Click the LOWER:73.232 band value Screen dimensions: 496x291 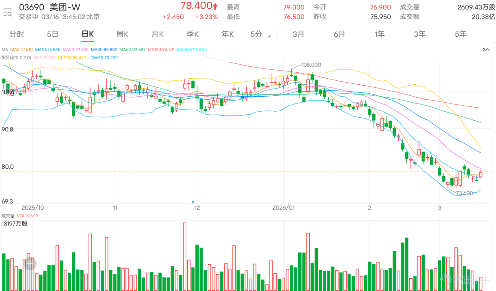coord(103,58)
